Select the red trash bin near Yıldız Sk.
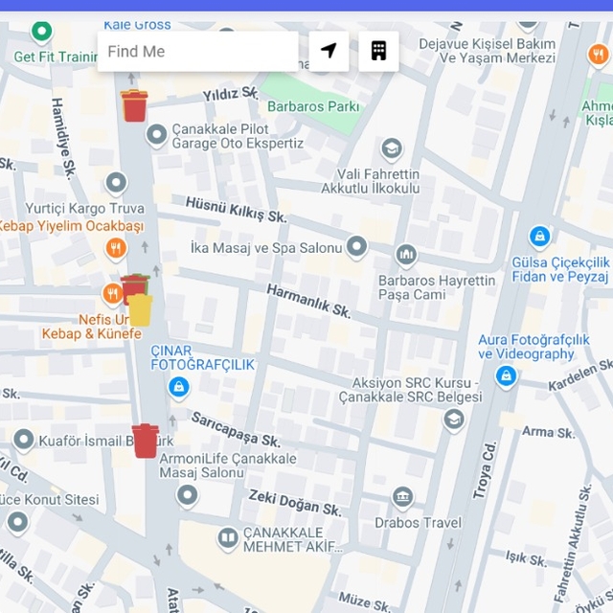 [134, 105]
